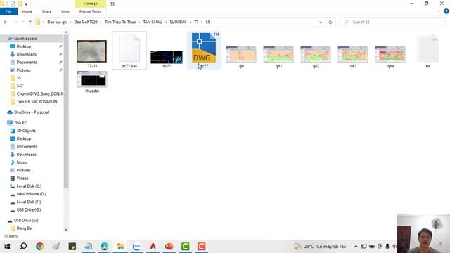Open Help question mark icon
The height and width of the screenshot is (253, 450).
click(x=446, y=11)
